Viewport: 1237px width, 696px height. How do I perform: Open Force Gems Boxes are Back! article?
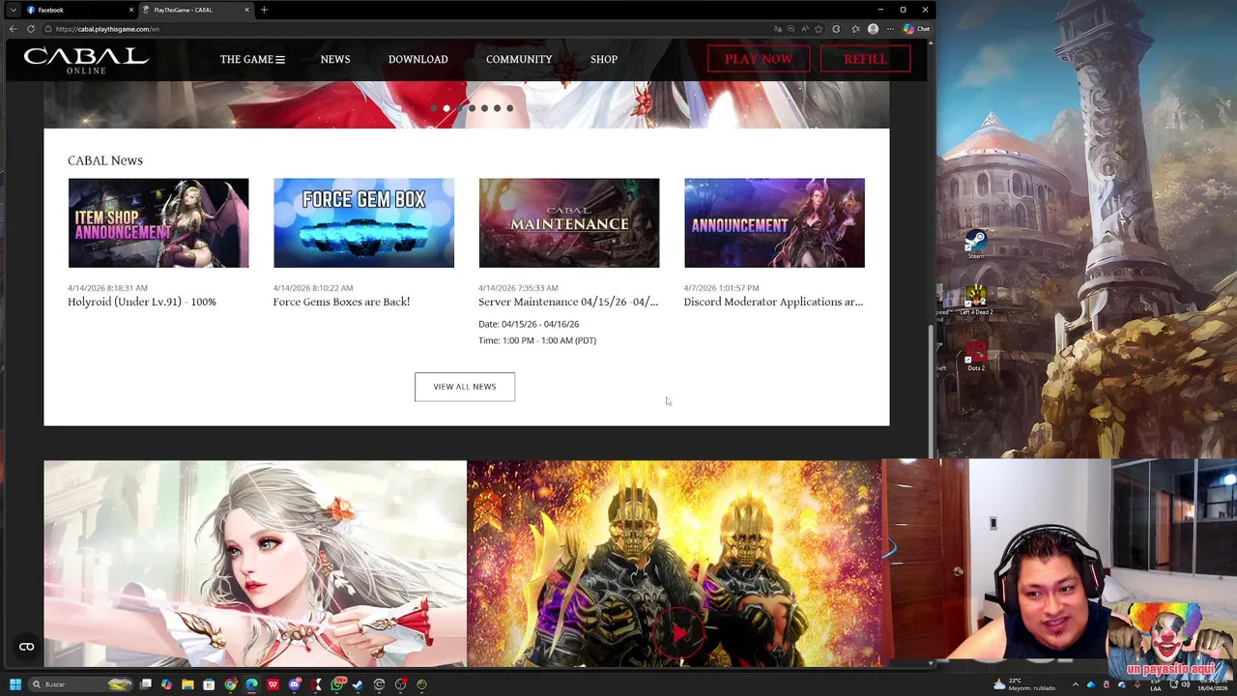click(x=341, y=302)
